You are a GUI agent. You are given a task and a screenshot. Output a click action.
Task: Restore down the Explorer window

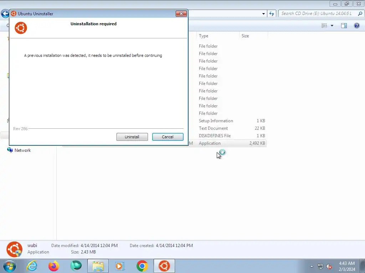[347, 4]
